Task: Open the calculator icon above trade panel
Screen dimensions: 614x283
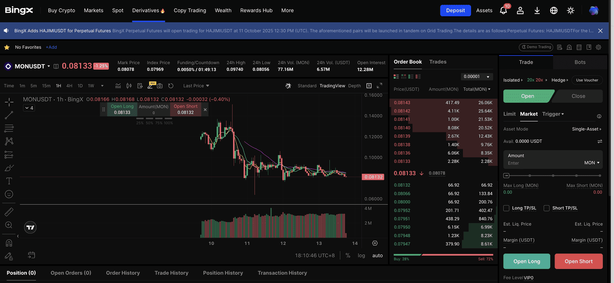Action: click(579, 47)
